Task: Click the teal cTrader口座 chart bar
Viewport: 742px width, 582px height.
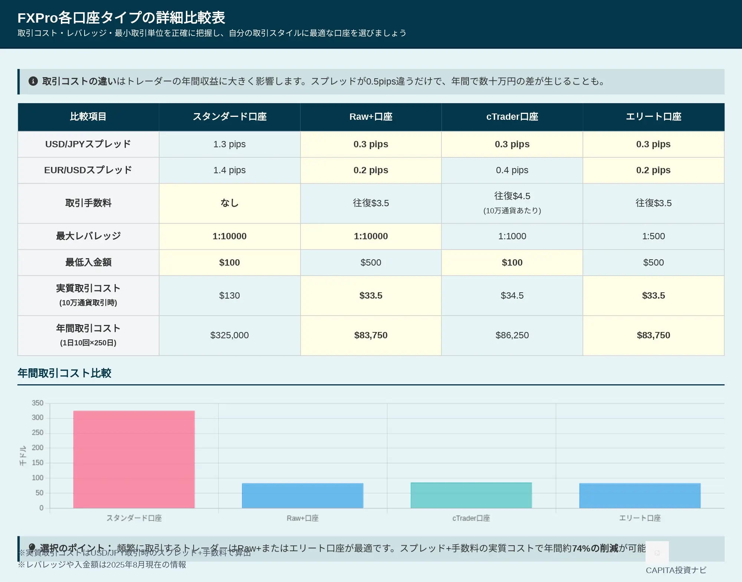Action: (471, 495)
